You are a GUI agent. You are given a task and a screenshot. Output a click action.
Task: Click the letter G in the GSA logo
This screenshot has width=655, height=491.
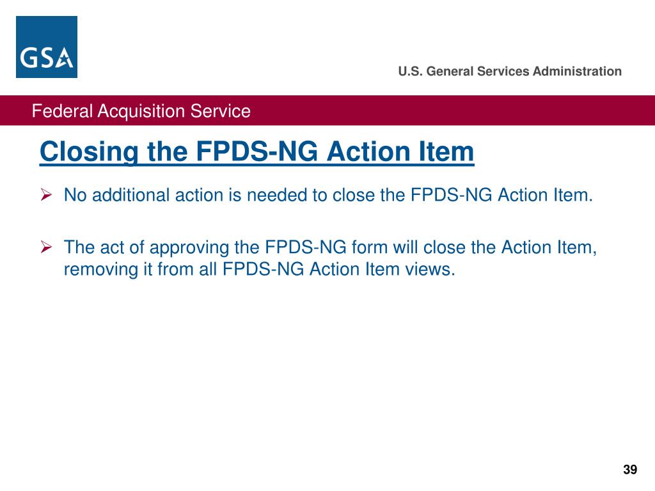pyautogui.click(x=28, y=57)
